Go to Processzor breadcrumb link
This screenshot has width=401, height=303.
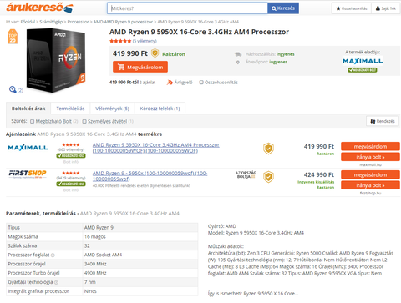pos(78,22)
